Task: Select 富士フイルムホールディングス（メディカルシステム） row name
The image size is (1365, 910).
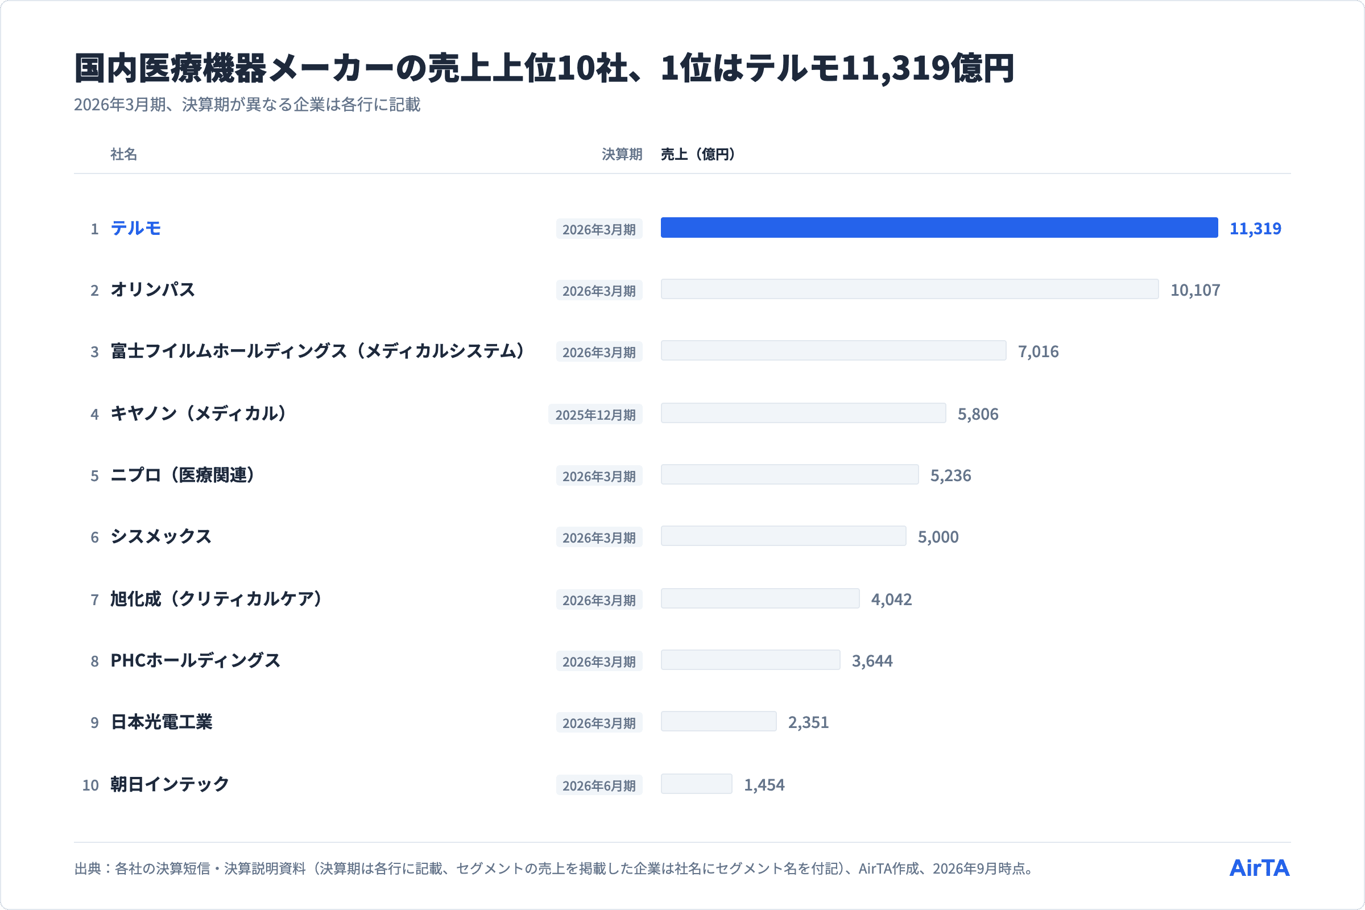Action: (318, 351)
